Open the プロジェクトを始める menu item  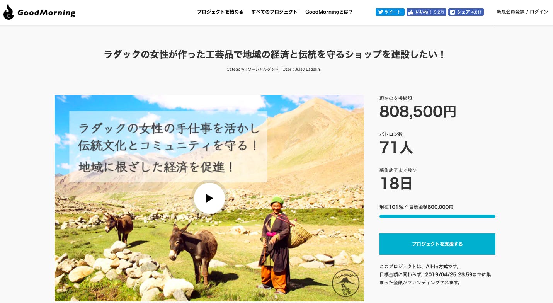(x=220, y=12)
